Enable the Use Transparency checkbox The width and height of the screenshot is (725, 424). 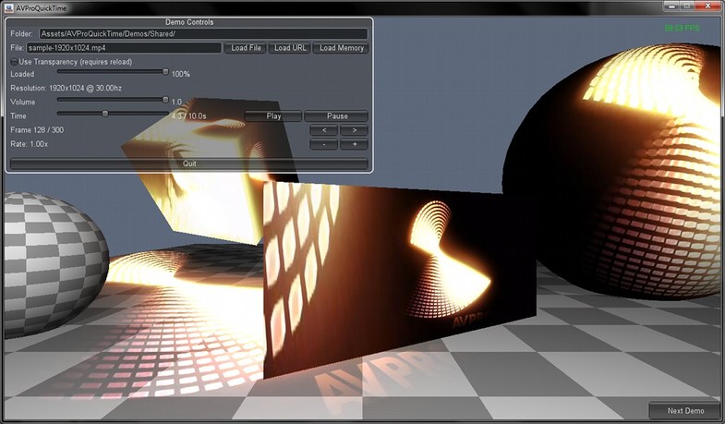pos(14,62)
